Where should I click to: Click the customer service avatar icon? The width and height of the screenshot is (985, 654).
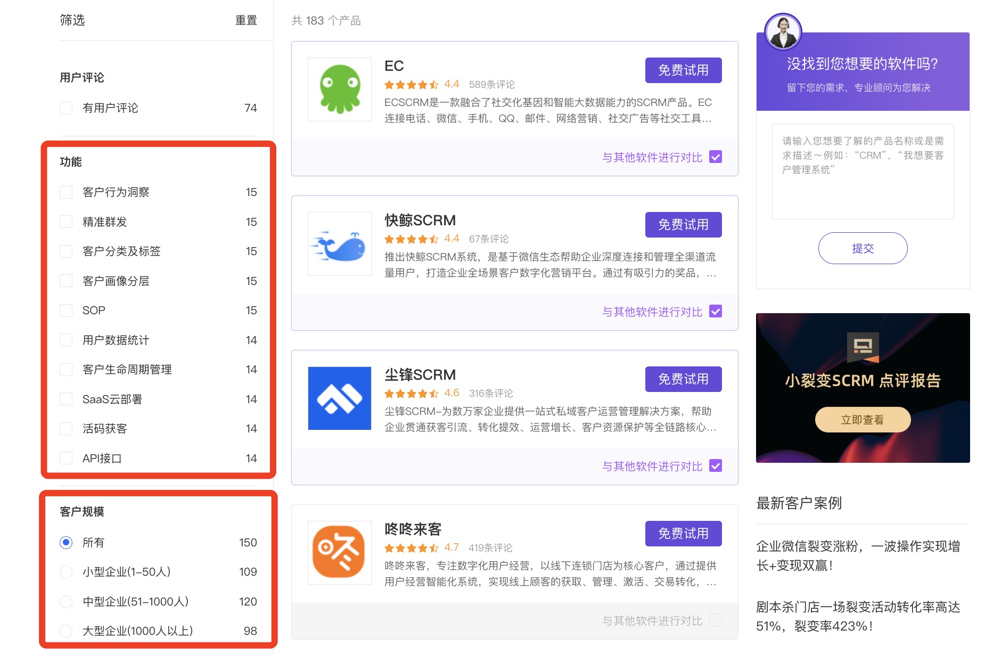783,31
